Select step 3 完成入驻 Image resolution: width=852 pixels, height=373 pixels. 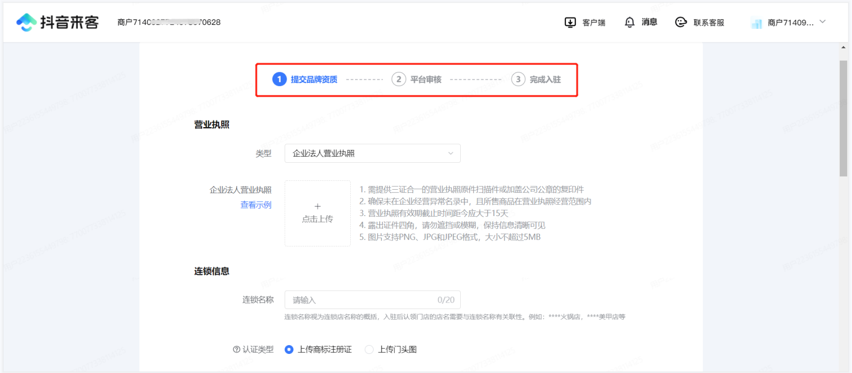tap(536, 79)
